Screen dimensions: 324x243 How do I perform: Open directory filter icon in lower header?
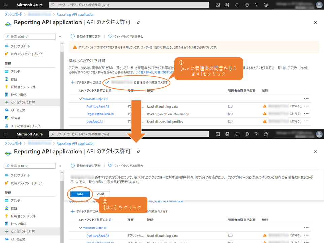pyautogui.click(x=227, y=134)
